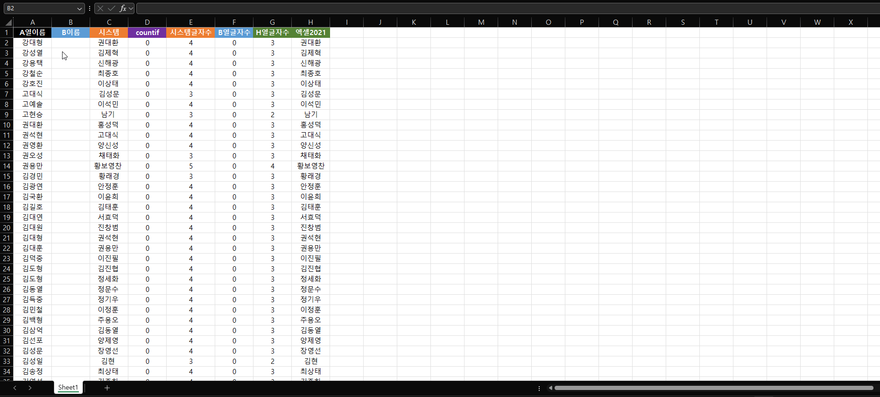Select the green 엑셀2021 header cell

310,32
